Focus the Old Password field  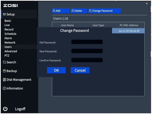point(87,42)
